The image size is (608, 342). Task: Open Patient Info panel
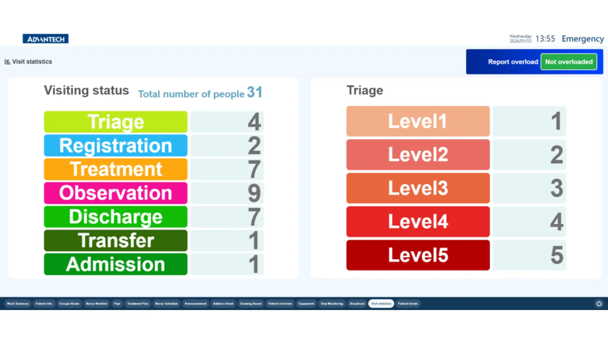(x=43, y=303)
